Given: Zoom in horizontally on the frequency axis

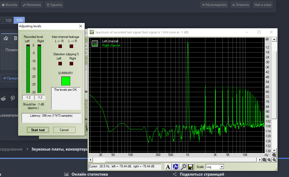Looking at the screenshot, I should tap(264, 160).
